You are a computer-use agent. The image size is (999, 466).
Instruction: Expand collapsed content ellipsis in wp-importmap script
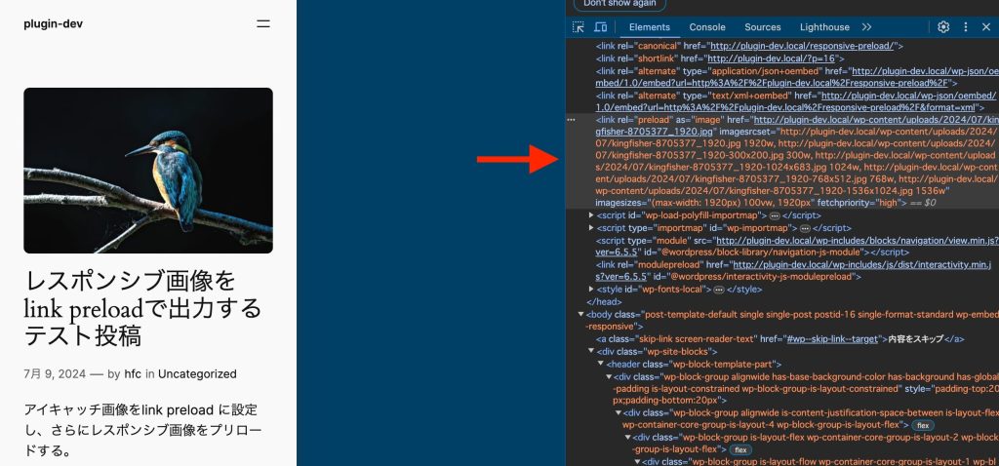[x=805, y=228]
